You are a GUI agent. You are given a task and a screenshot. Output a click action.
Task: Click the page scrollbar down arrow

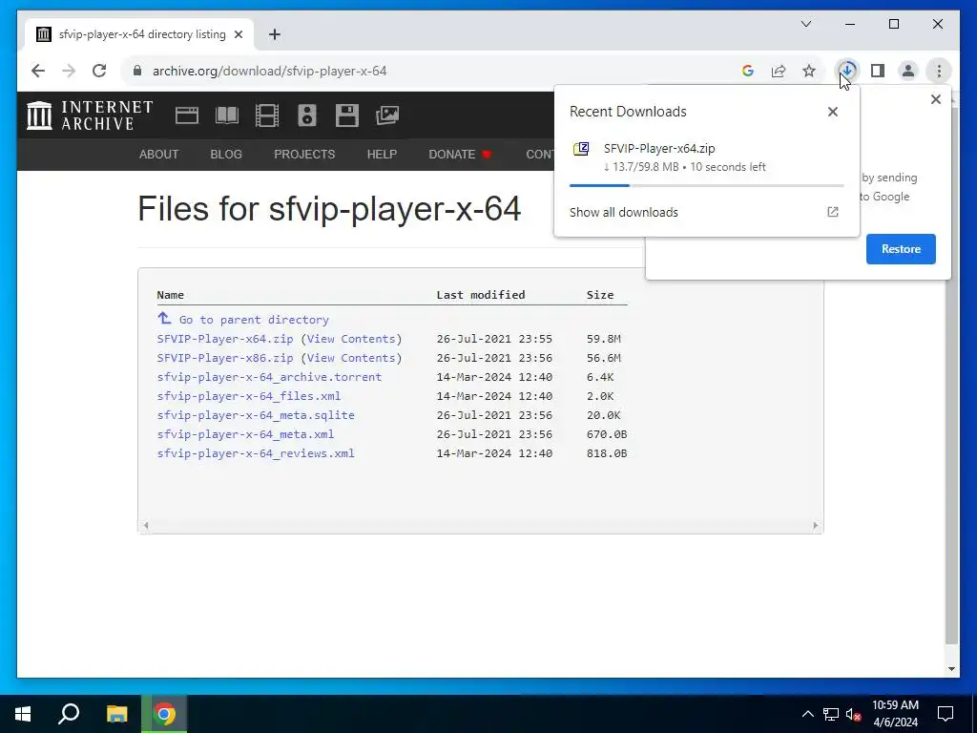(951, 669)
